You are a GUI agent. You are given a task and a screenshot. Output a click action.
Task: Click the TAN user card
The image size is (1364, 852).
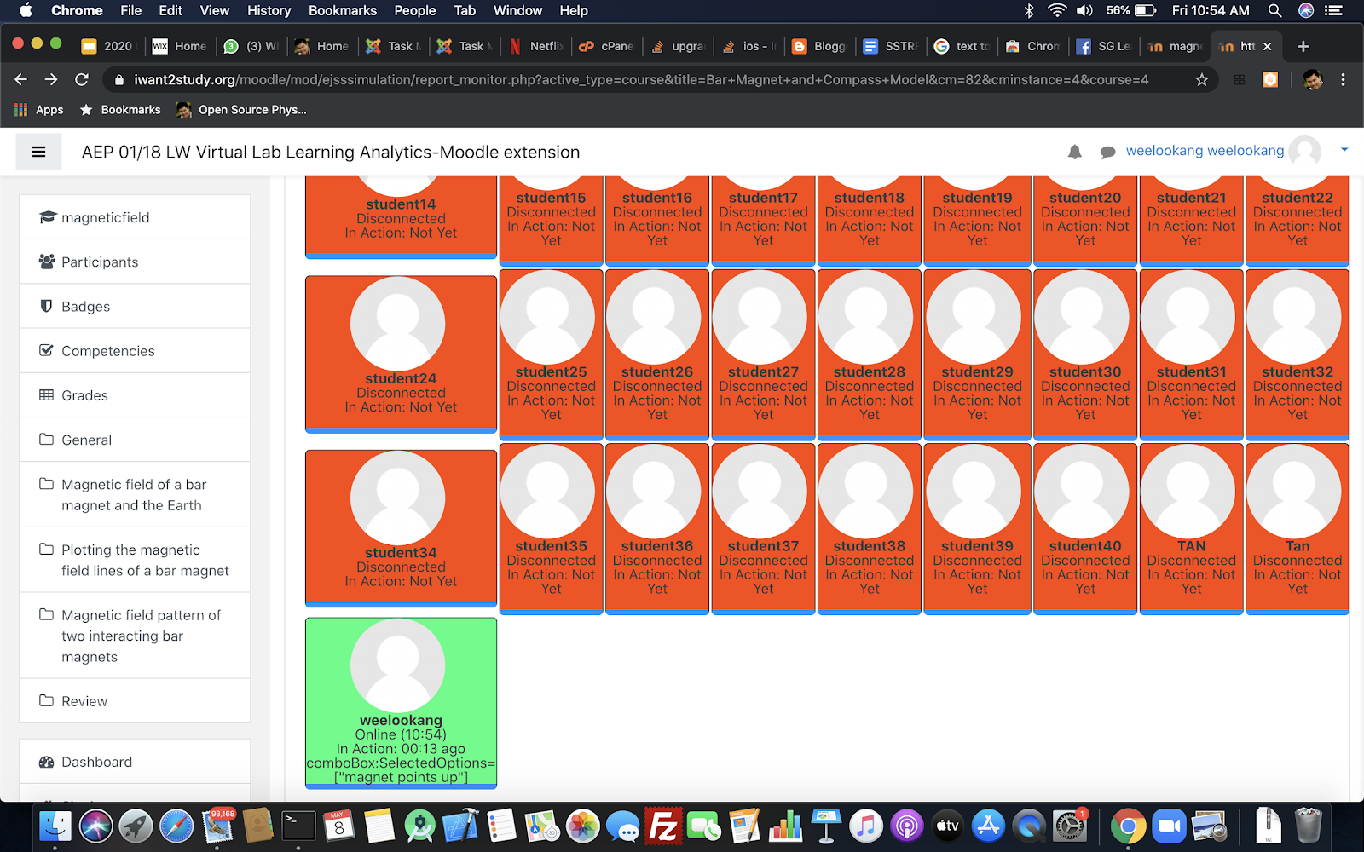pyautogui.click(x=1191, y=529)
